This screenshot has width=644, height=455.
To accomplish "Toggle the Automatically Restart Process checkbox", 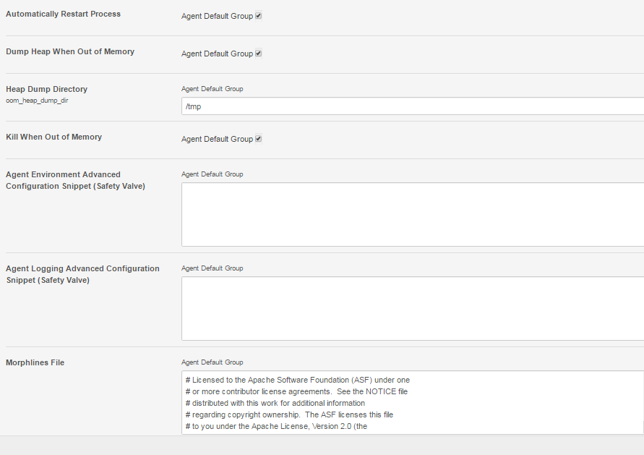I will pyautogui.click(x=258, y=16).
